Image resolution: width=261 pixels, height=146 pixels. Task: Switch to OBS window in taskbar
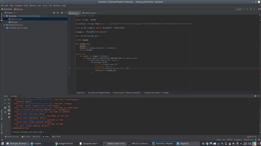coord(139,144)
